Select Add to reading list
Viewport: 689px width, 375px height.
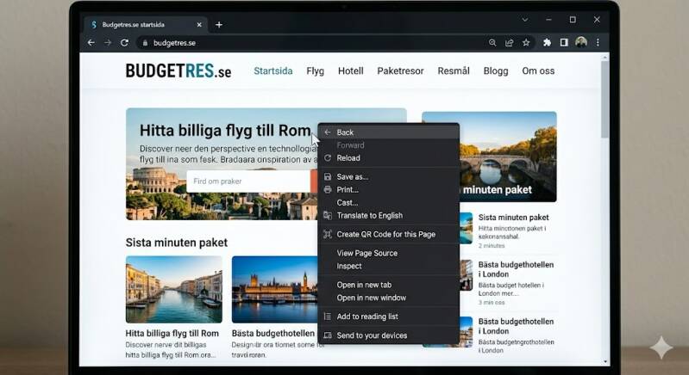click(x=388, y=317)
